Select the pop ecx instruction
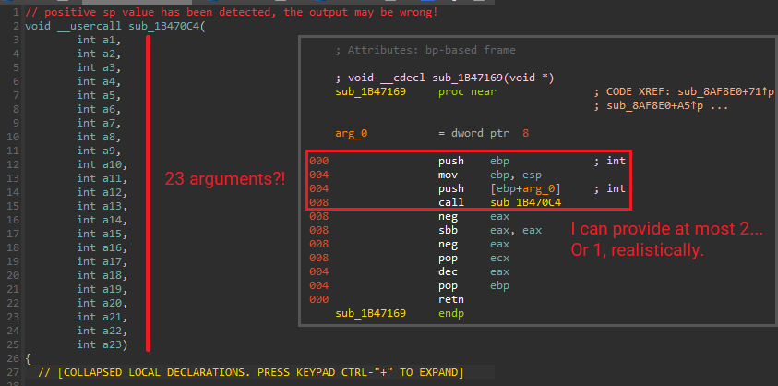The image size is (778, 386). coord(465,258)
